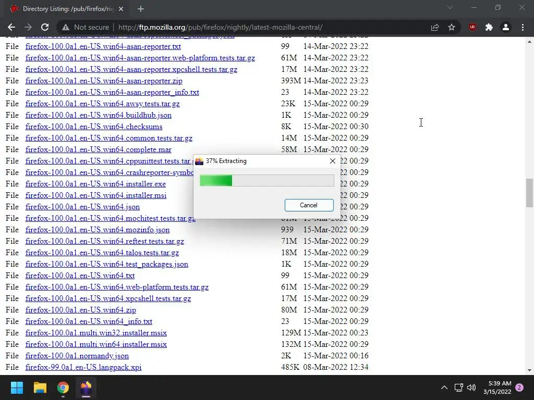Open the tab search dropdown
The height and width of the screenshot is (400, 534).
[450, 7]
